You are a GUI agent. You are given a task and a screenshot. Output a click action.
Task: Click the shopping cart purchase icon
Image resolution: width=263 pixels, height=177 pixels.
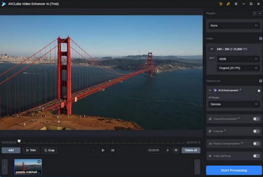coord(221,4)
